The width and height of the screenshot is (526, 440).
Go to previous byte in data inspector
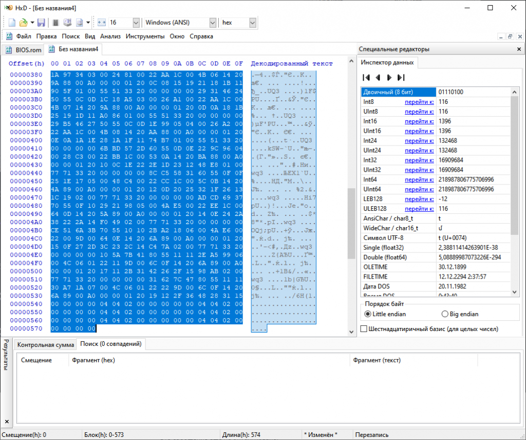pos(378,78)
